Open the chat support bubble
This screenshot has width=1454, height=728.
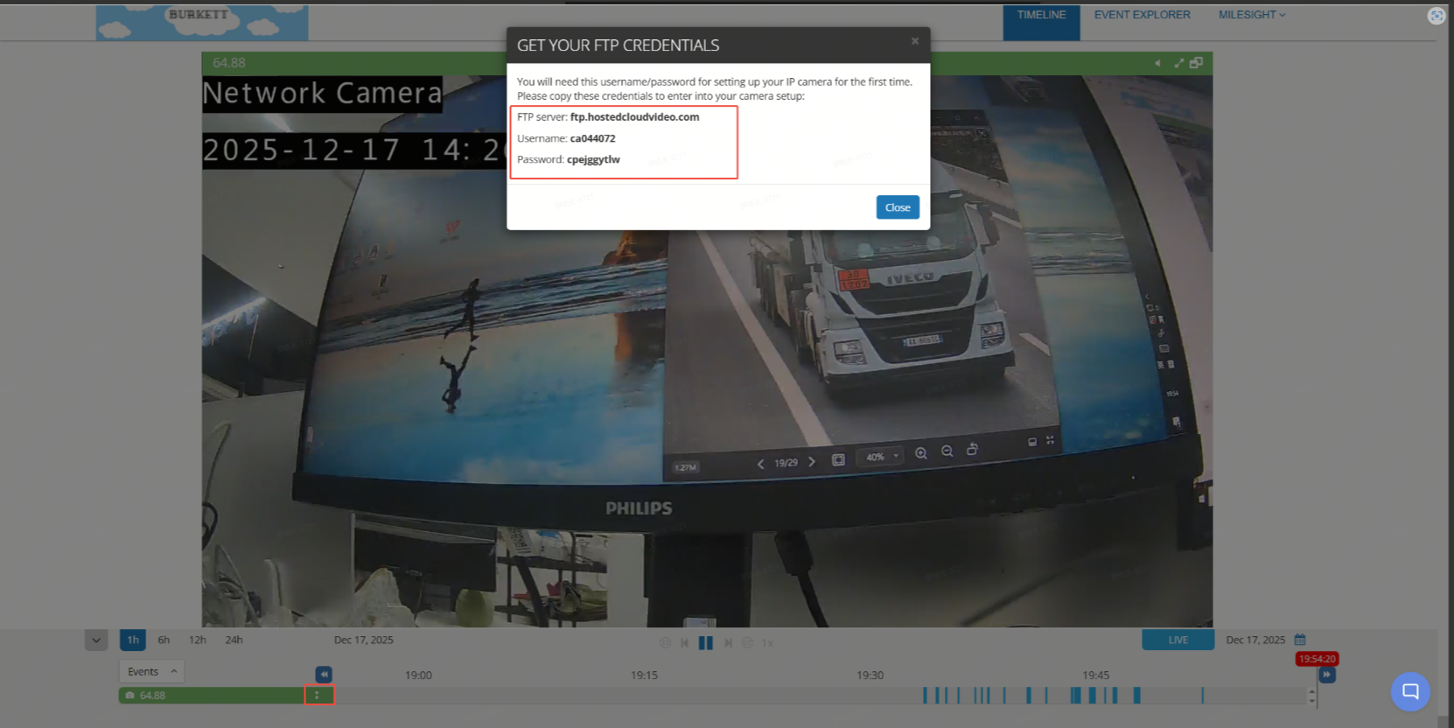pyautogui.click(x=1410, y=691)
